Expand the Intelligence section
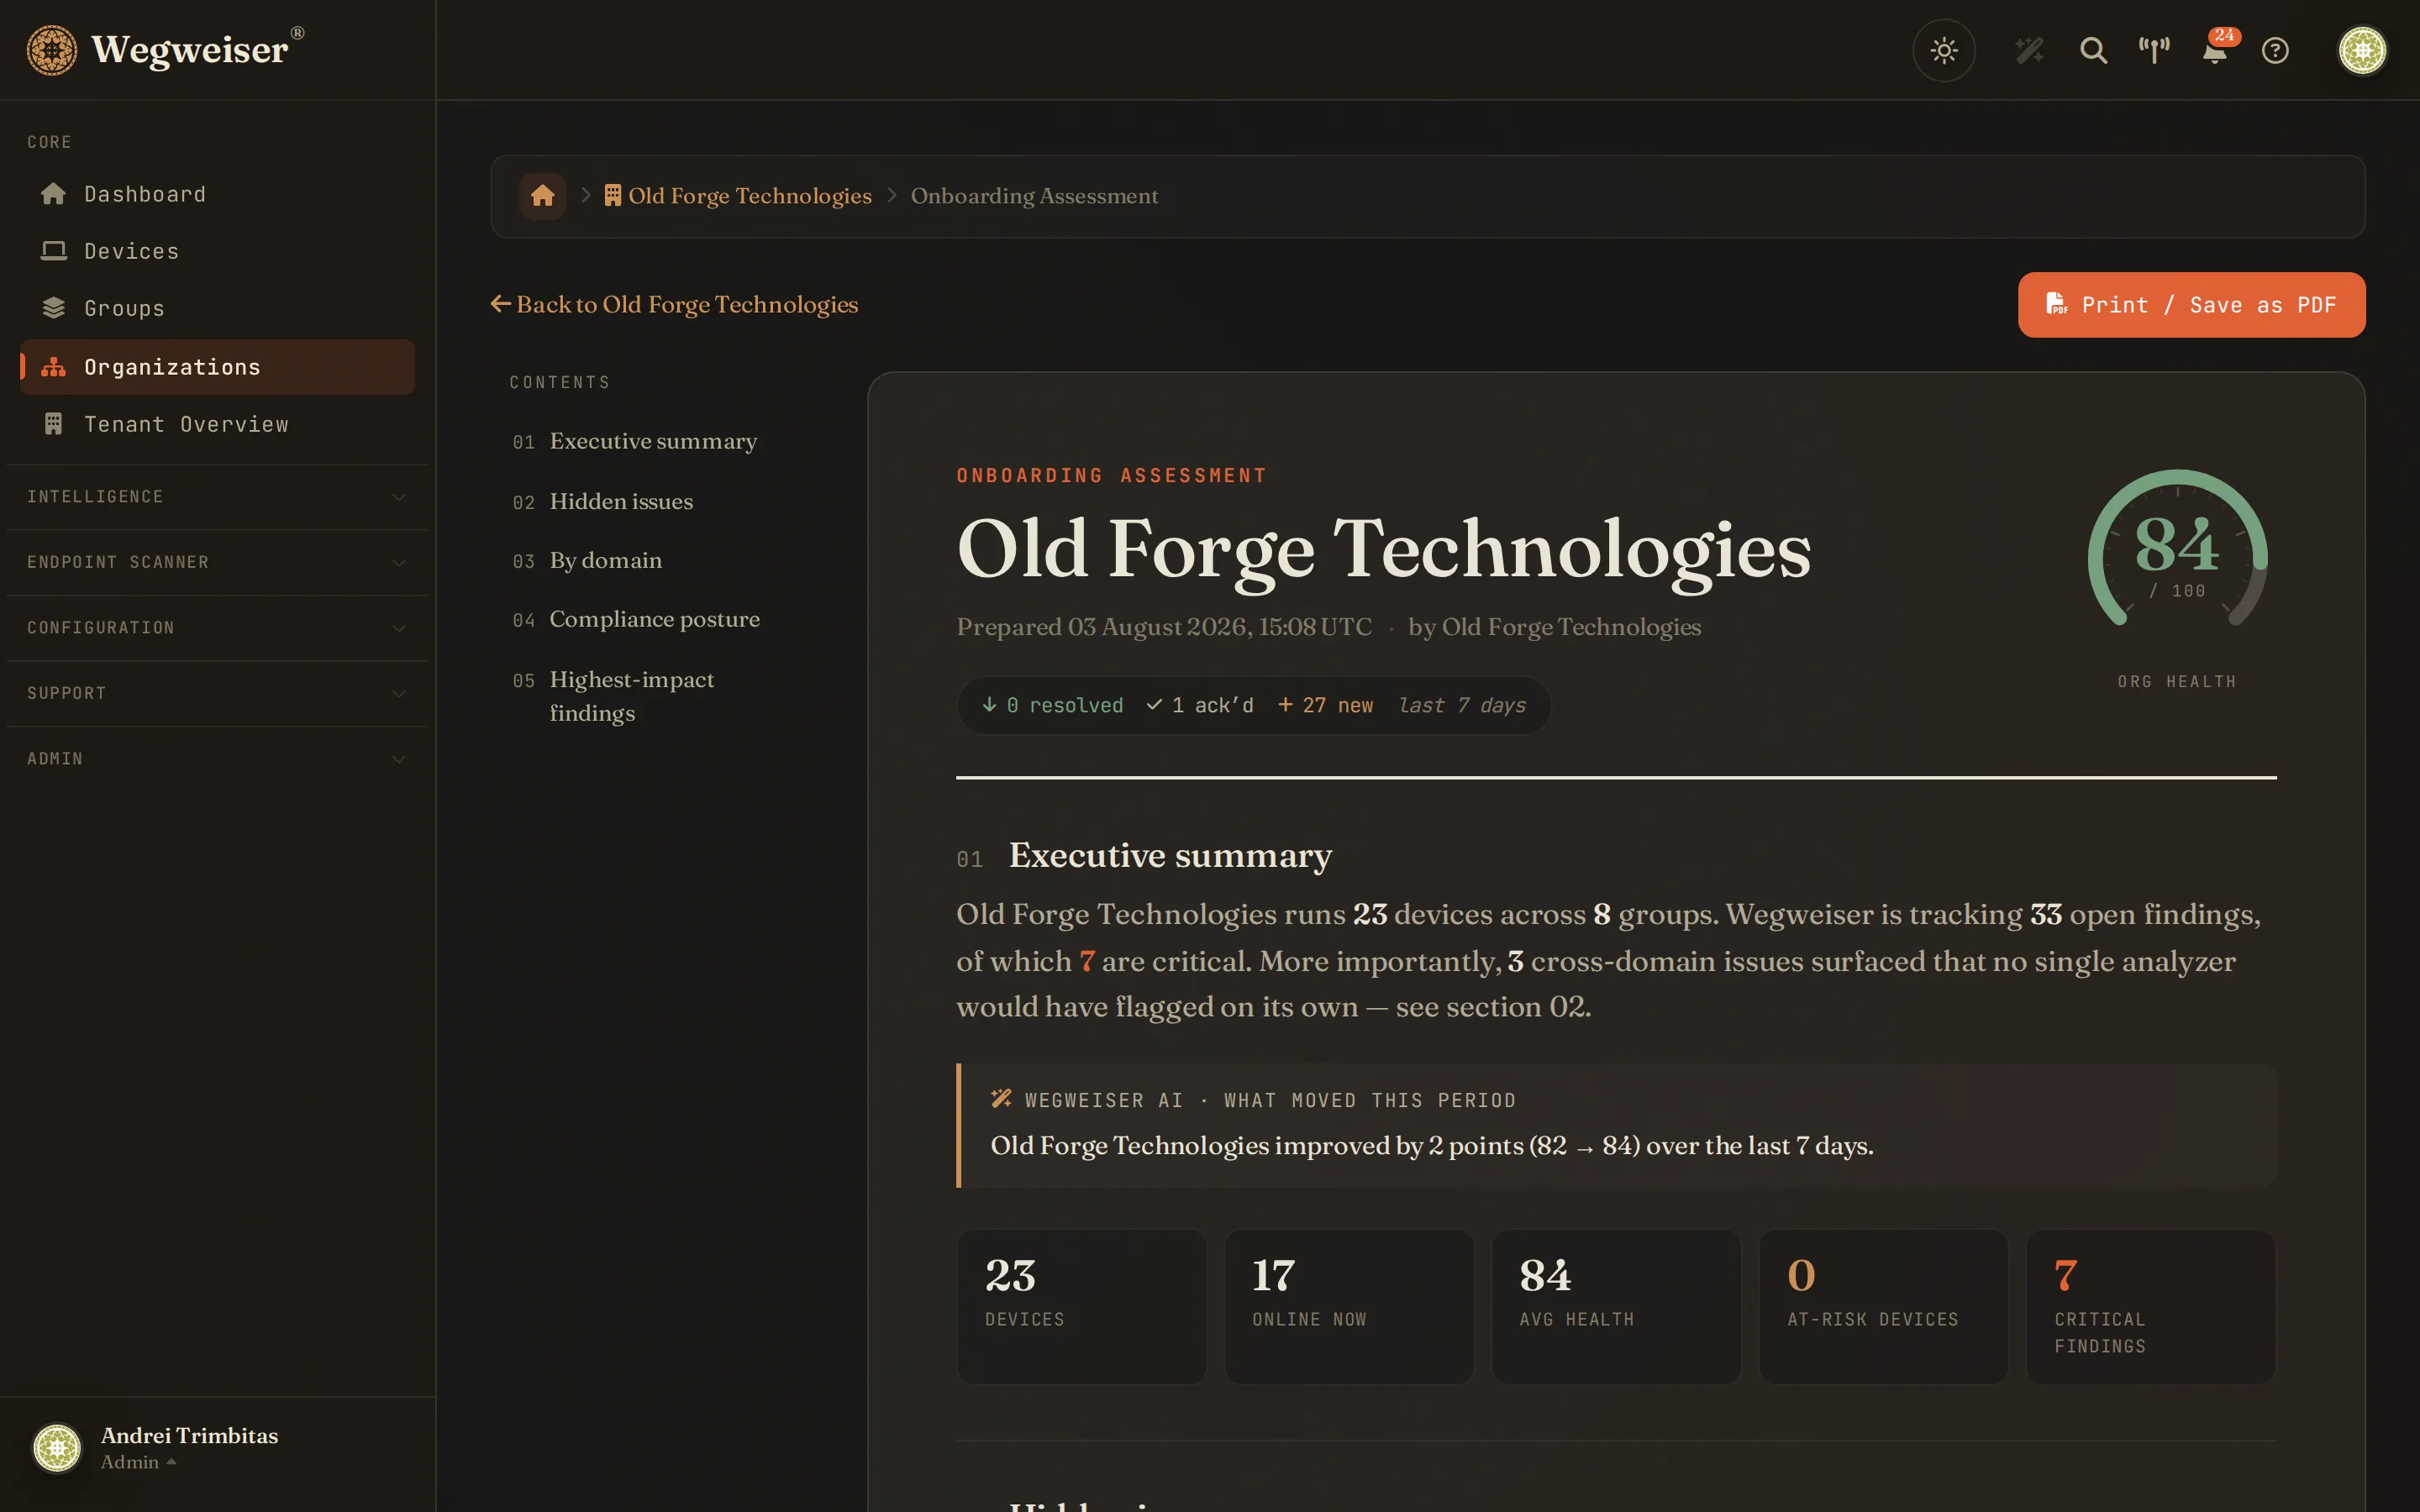 point(217,497)
